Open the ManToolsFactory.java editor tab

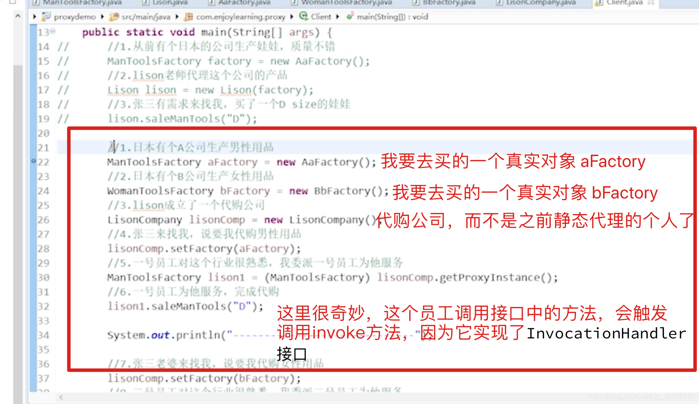coord(77,3)
